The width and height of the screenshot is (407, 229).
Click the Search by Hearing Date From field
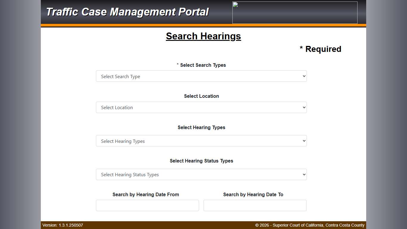(147, 205)
